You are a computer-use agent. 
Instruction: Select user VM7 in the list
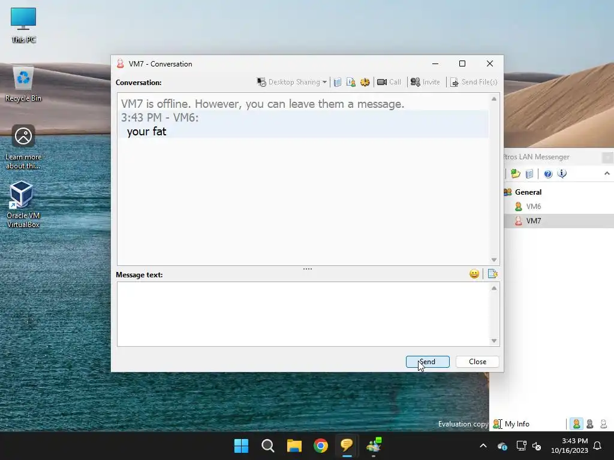click(533, 221)
